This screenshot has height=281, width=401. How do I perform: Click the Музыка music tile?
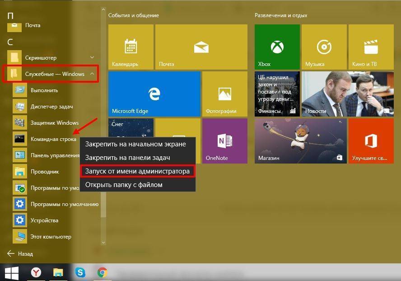coord(324,47)
